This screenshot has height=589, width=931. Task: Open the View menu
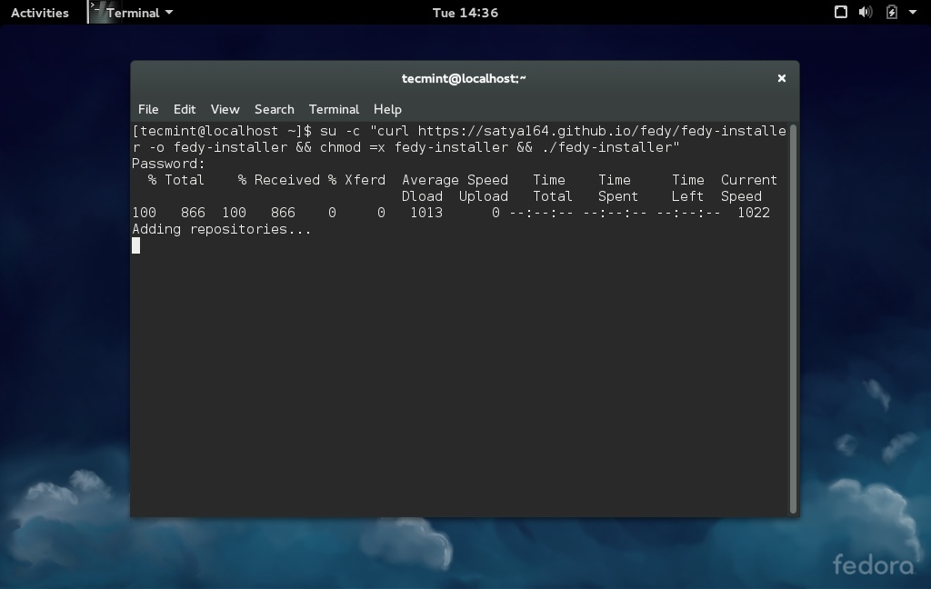225,109
